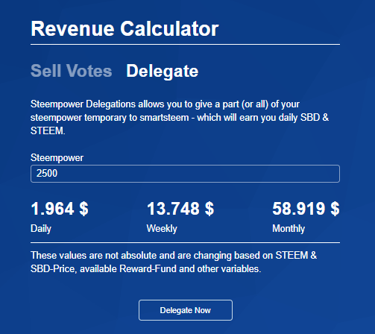Select the 58.919 $ monthly amount

pyautogui.click(x=306, y=209)
